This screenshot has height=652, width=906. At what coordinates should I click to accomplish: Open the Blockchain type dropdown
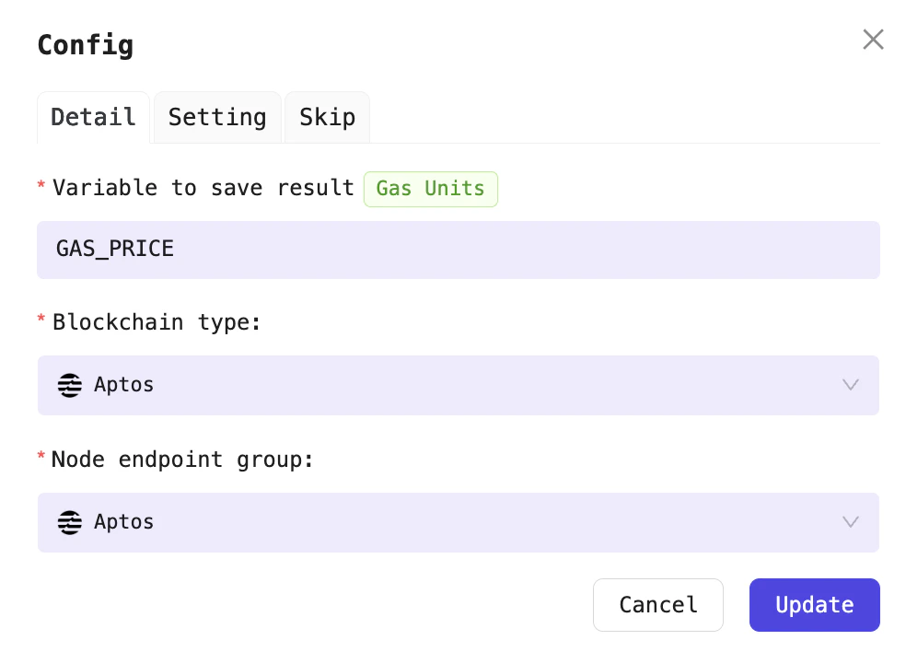pos(458,385)
